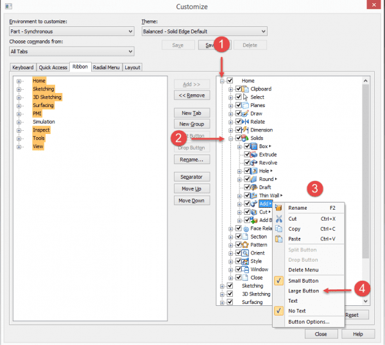This screenshot has height=345, width=385.
Task: Click the Cut command icon in Solids
Action: pyautogui.click(x=253, y=212)
